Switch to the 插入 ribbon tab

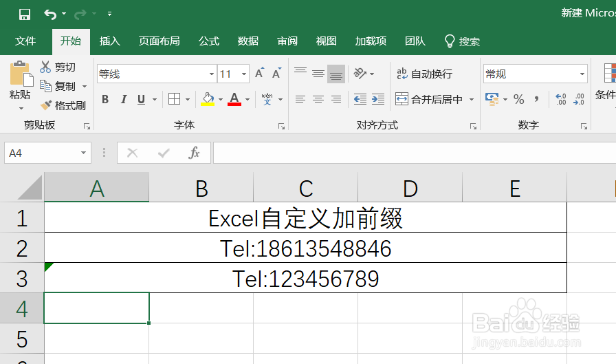click(109, 41)
